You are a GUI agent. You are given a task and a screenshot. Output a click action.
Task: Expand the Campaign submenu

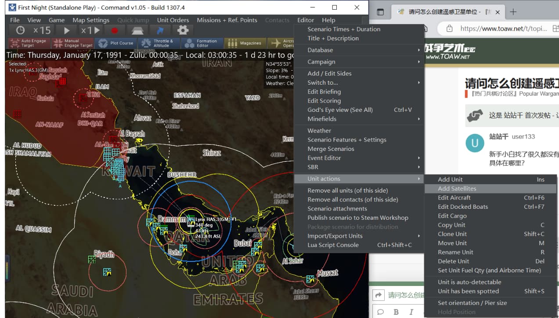(359, 62)
